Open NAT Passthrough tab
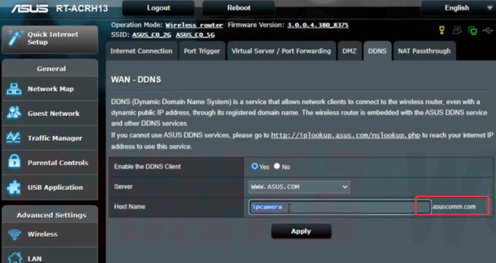 [424, 51]
